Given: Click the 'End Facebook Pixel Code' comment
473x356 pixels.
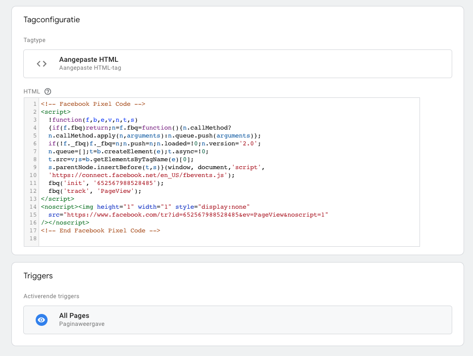Looking at the screenshot, I should click(101, 230).
